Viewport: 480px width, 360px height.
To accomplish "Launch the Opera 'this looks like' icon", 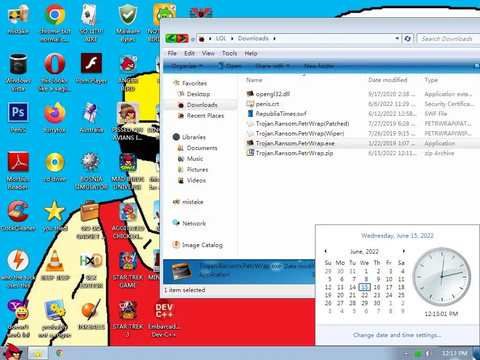I will (54, 72).
